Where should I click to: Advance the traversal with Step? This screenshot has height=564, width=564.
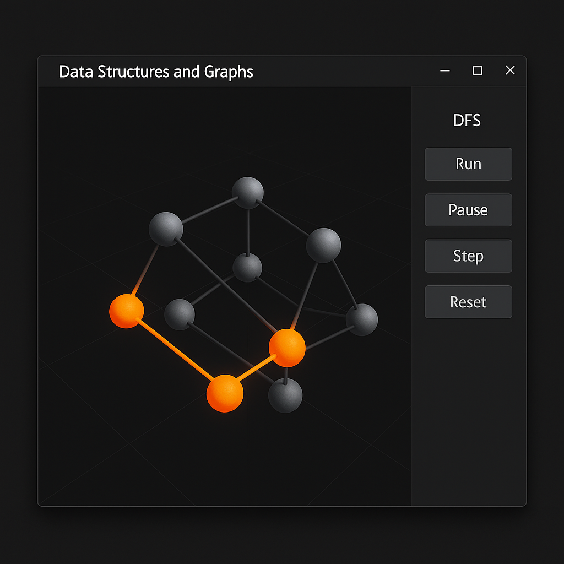click(x=468, y=256)
